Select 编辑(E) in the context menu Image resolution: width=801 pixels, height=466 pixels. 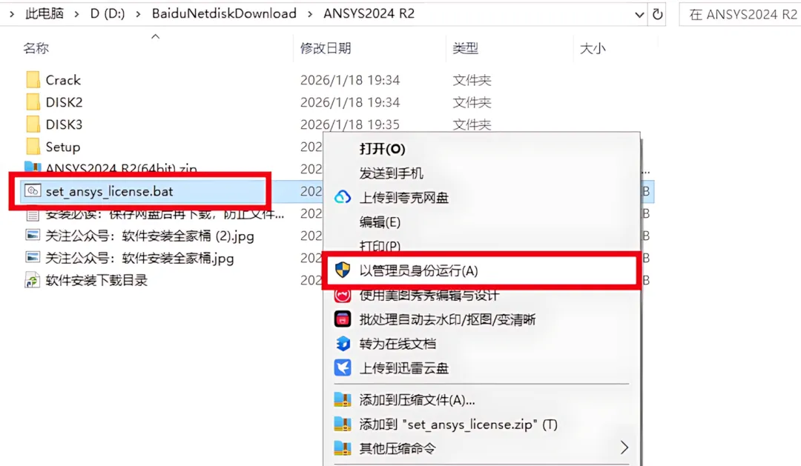click(380, 222)
